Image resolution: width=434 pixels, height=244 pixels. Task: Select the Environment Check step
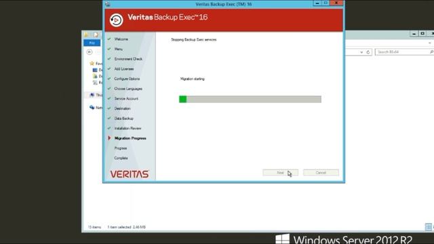(x=128, y=59)
